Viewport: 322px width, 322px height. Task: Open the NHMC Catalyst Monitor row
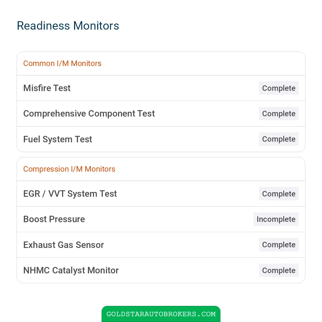pos(161,270)
